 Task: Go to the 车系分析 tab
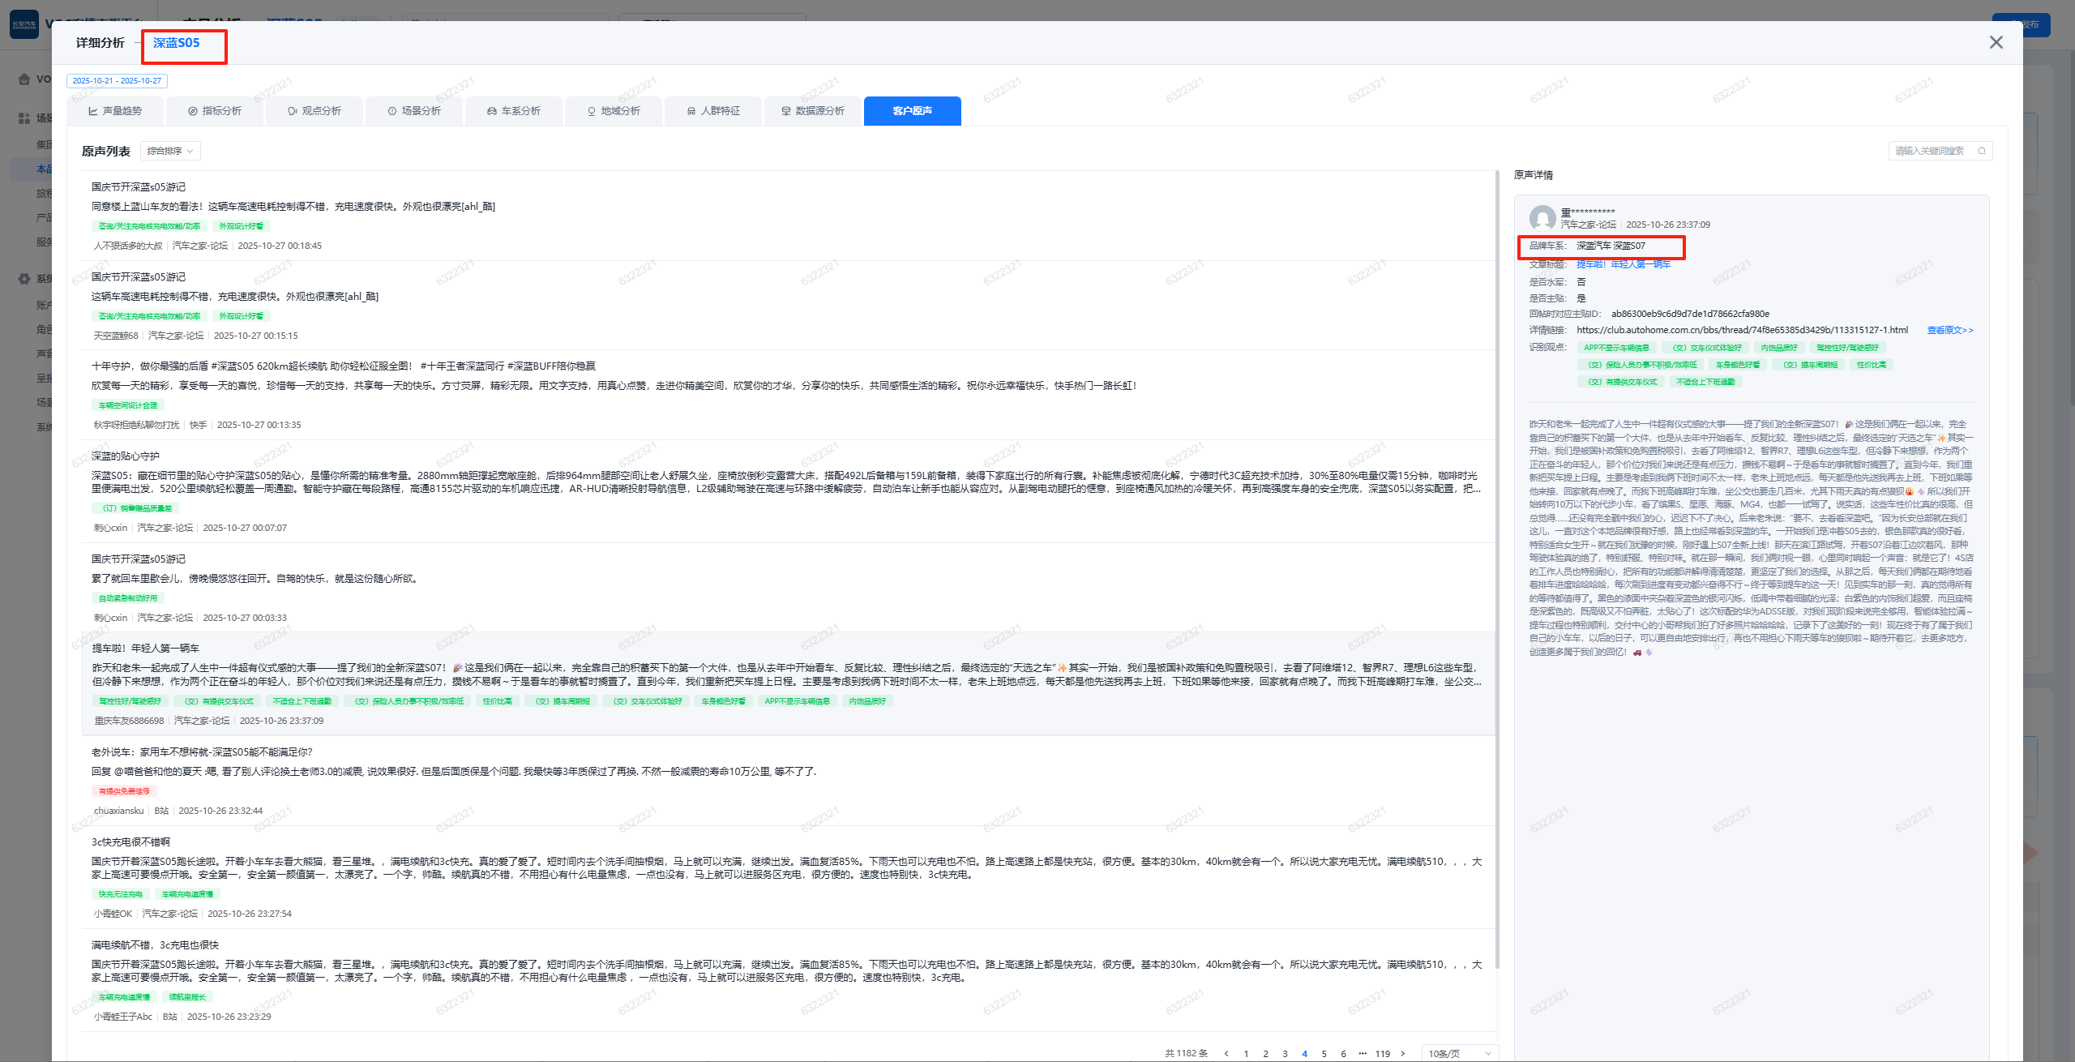[x=514, y=111]
